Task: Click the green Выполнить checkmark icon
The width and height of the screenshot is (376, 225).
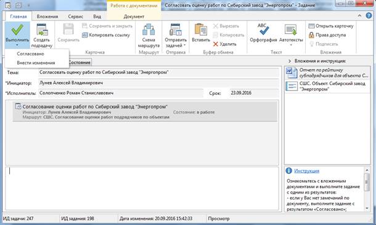Action: coord(17,29)
